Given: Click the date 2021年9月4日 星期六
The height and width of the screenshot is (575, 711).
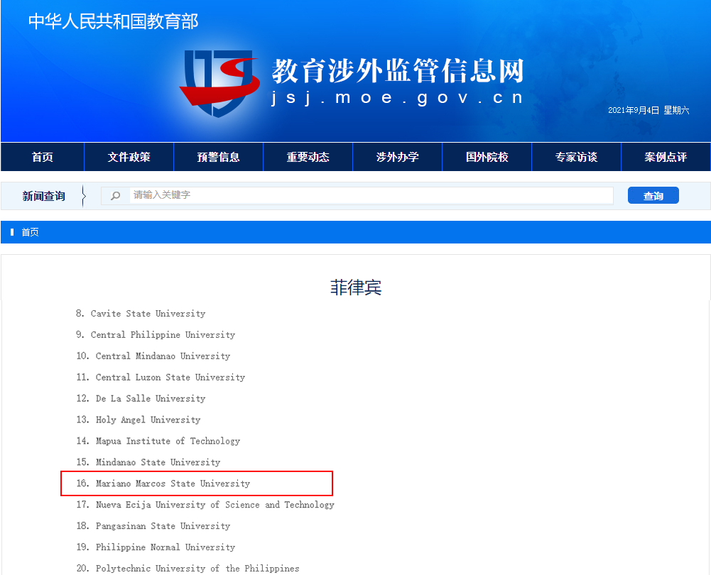Looking at the screenshot, I should 648,110.
